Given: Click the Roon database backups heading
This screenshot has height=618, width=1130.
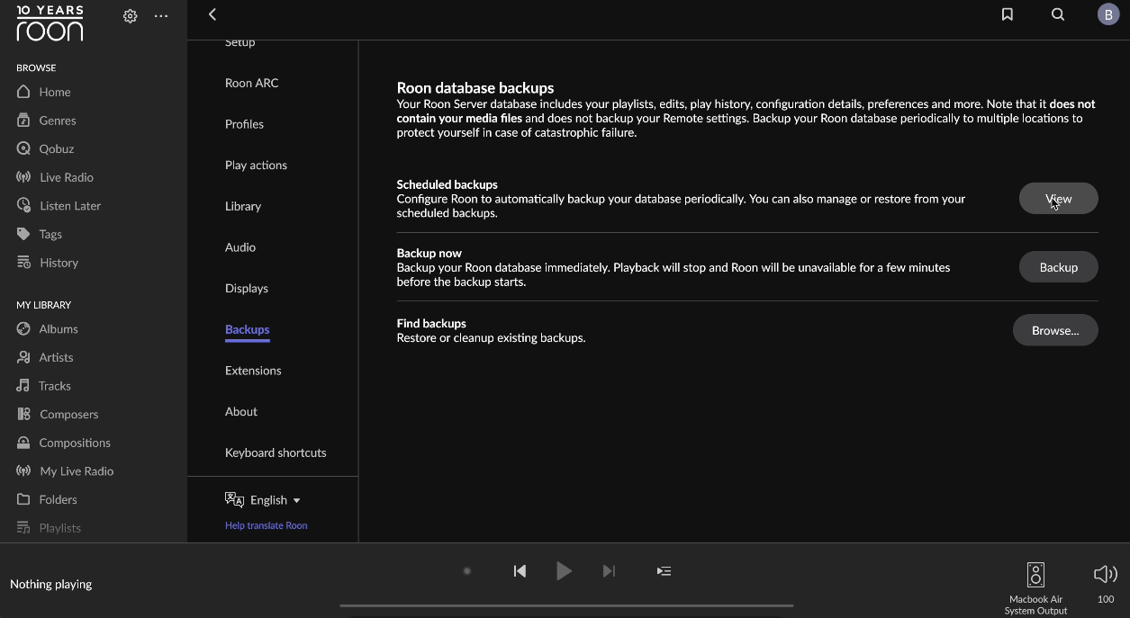Looking at the screenshot, I should coord(475,88).
